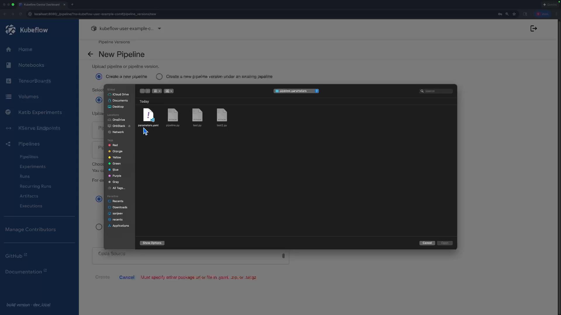This screenshot has width=561, height=315.
Task: Open Katib Experiments in sidebar
Action: tap(40, 112)
